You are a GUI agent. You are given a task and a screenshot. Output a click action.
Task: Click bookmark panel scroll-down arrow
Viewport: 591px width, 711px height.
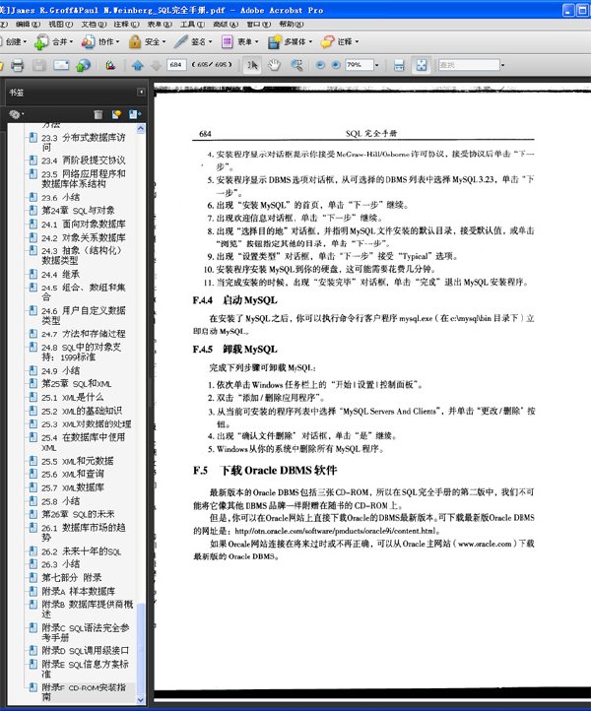[141, 699]
